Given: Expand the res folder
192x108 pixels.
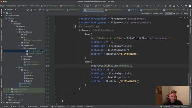Looking at the screenshot, I should tap(7, 97).
